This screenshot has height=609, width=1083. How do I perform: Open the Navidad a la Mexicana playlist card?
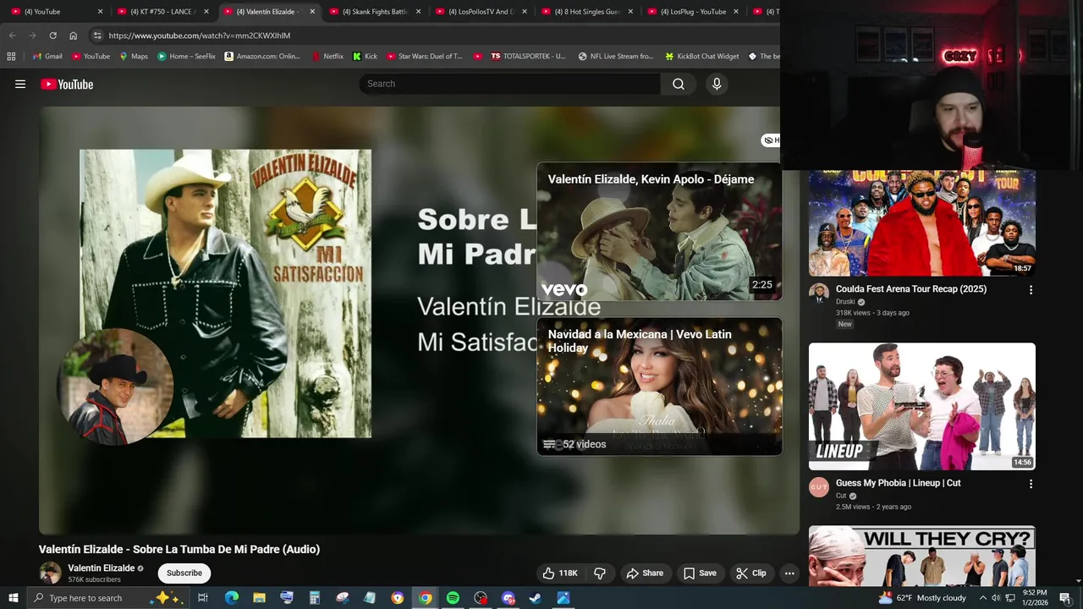[x=659, y=387]
